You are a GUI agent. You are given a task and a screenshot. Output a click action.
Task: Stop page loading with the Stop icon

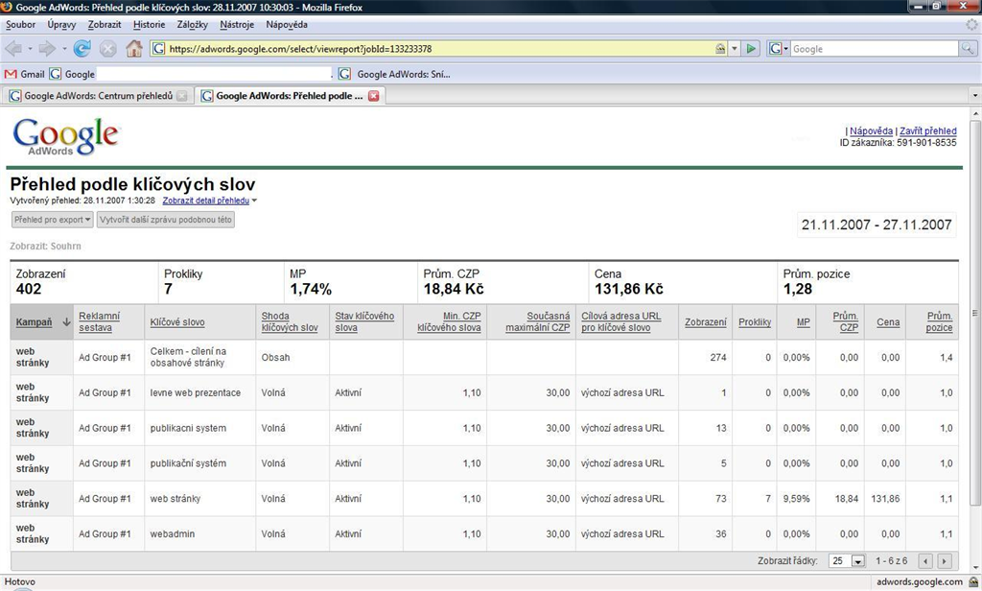tap(108, 49)
